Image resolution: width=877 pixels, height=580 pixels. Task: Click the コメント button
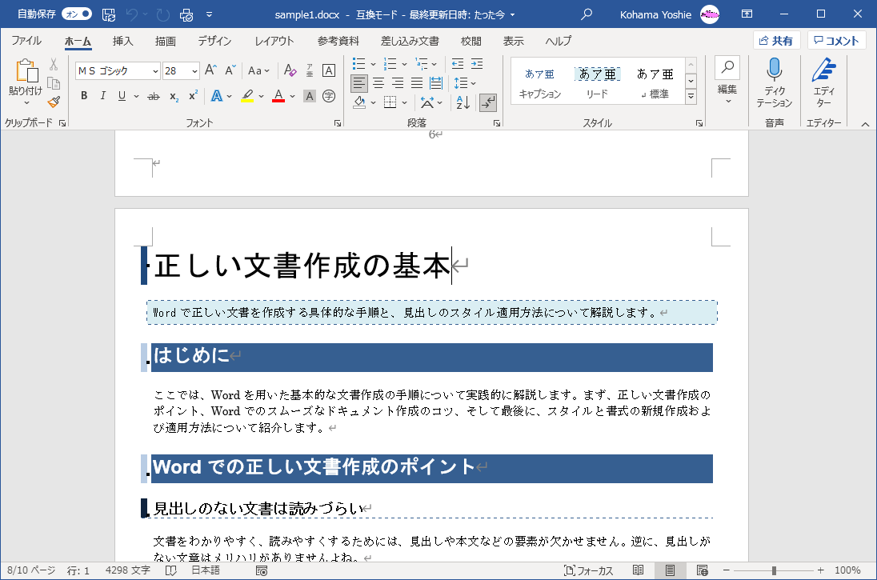pos(836,40)
